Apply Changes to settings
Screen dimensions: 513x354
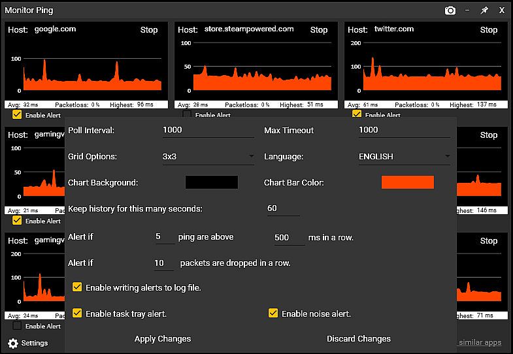163,339
